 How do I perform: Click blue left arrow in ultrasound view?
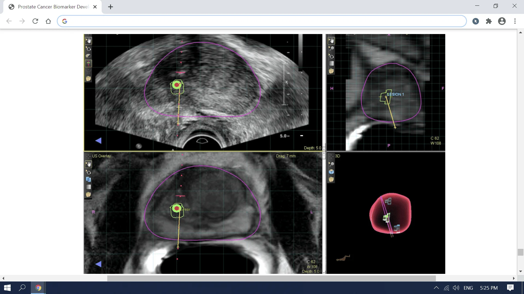[99, 140]
